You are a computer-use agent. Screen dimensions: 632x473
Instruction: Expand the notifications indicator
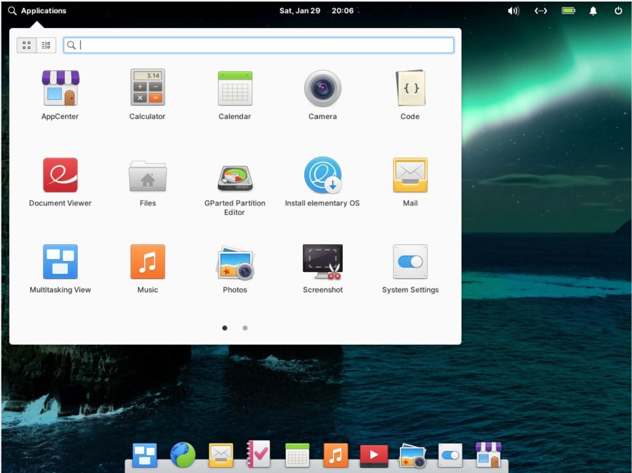tap(593, 10)
